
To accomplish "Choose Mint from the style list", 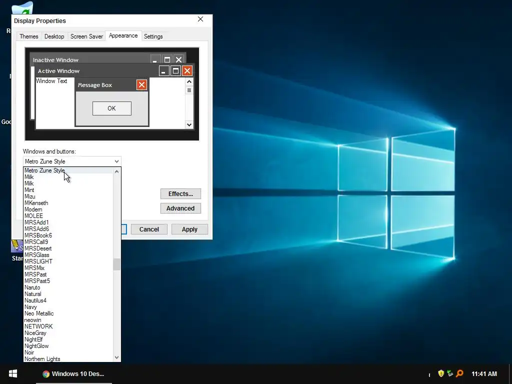I will click(x=68, y=190).
